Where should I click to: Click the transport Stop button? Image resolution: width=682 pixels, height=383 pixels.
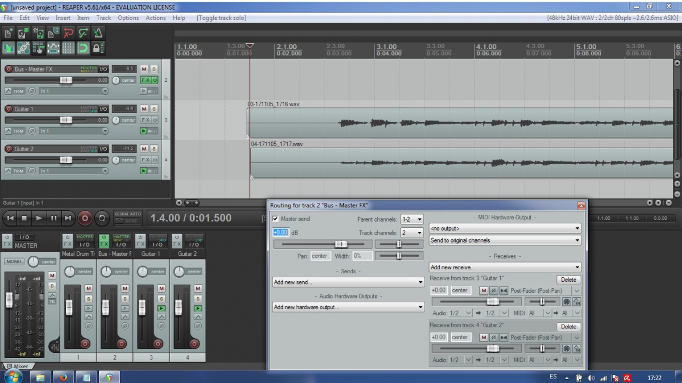coord(24,218)
